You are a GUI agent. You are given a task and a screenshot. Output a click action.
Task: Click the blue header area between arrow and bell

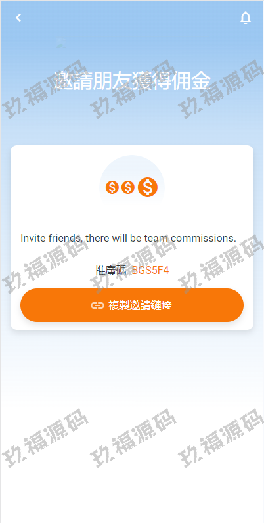pyautogui.click(x=132, y=18)
